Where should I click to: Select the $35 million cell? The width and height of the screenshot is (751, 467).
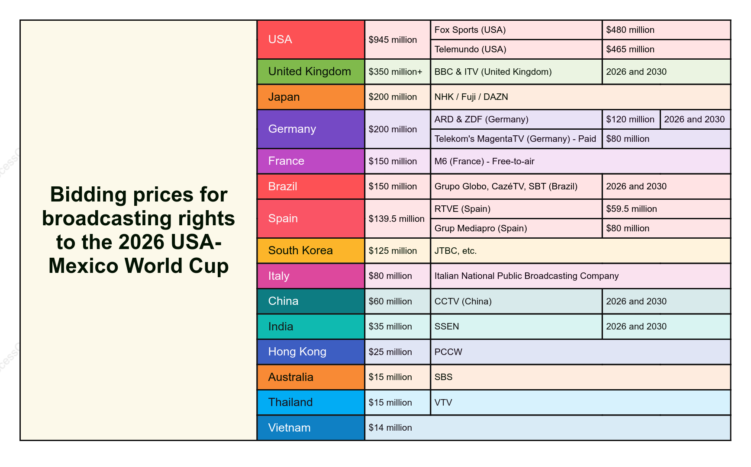tap(398, 326)
